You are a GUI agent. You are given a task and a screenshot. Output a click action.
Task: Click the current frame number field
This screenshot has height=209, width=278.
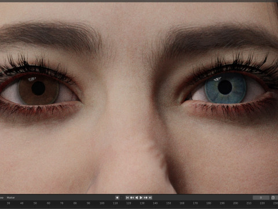point(261,197)
